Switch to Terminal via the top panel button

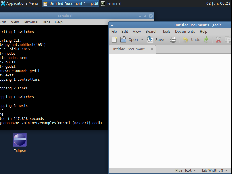click(x=111, y=3)
